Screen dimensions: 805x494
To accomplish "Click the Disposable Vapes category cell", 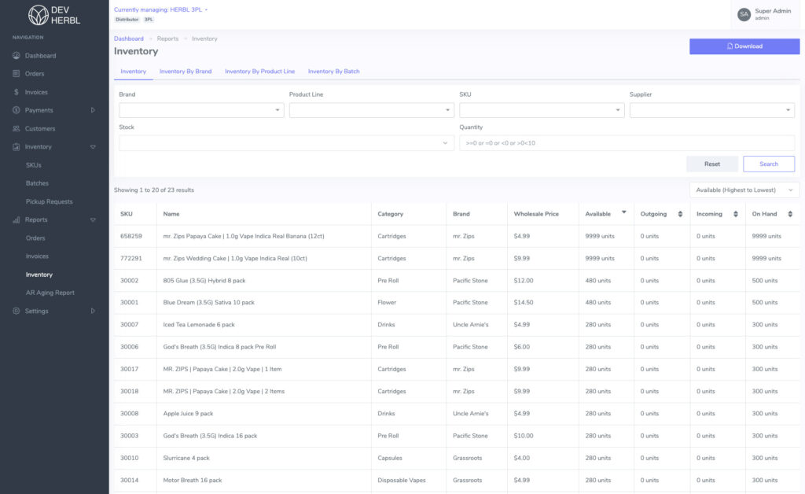I will click(x=402, y=480).
